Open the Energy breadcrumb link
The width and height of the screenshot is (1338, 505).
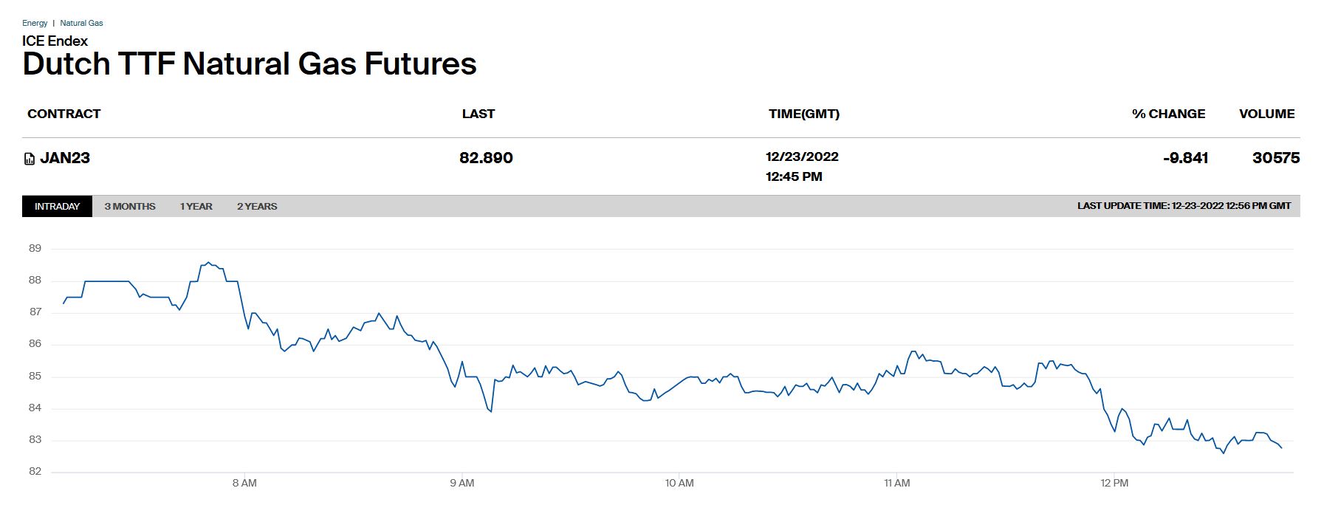coord(35,23)
